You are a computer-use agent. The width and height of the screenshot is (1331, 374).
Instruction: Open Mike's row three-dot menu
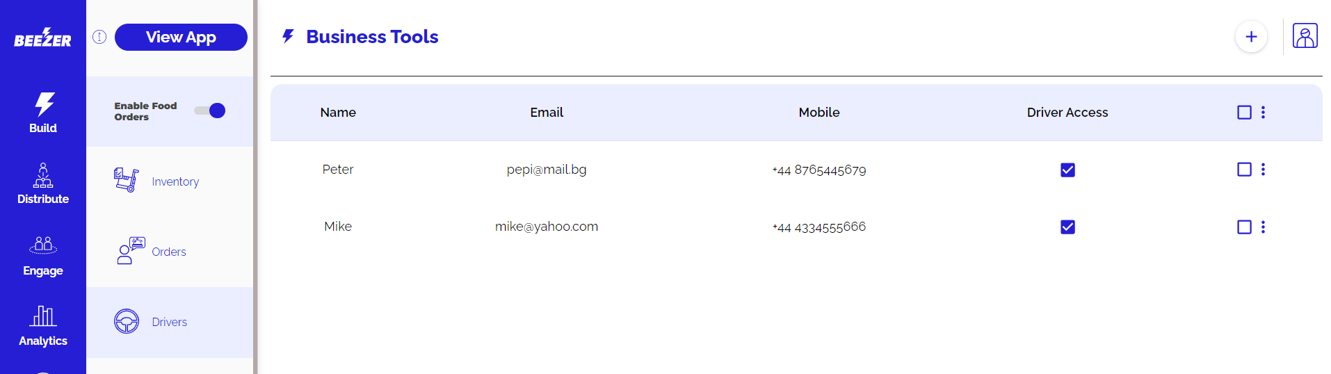pyautogui.click(x=1263, y=227)
